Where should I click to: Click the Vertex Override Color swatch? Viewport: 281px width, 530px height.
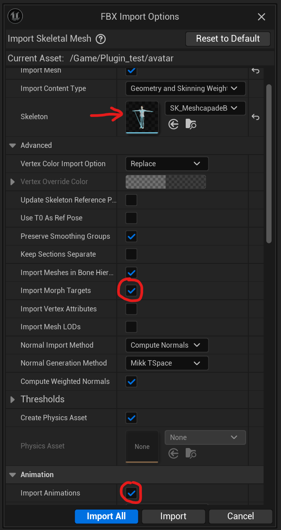[x=166, y=182]
